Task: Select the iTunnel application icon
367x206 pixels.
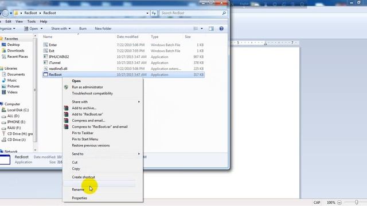Action: tap(46, 62)
